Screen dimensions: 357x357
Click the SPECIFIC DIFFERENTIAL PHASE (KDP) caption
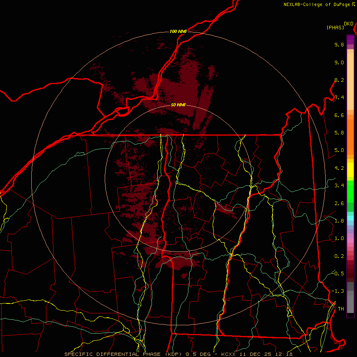[124, 354]
